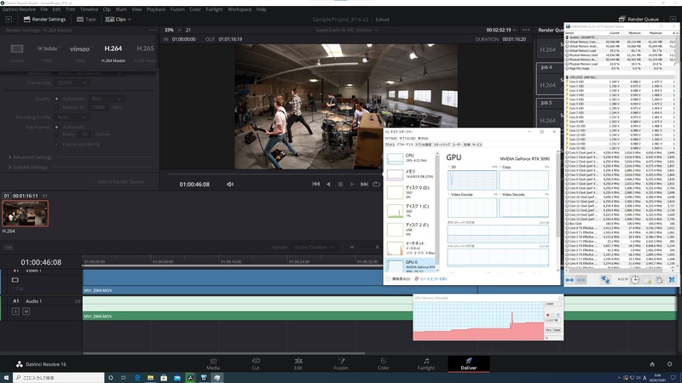Select MVI_2969 clip thumbnail in clips strip

pyautogui.click(x=26, y=214)
